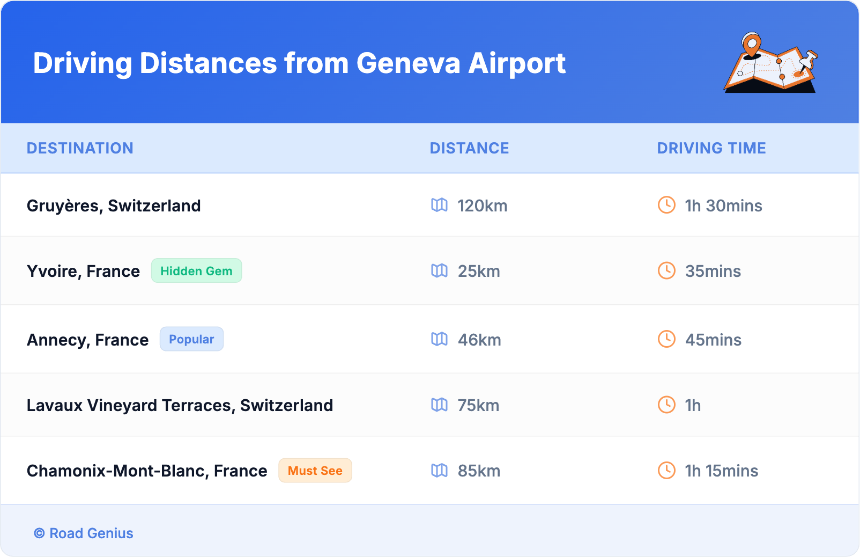
Task: Click map icon beside 75km
Action: click(x=439, y=405)
